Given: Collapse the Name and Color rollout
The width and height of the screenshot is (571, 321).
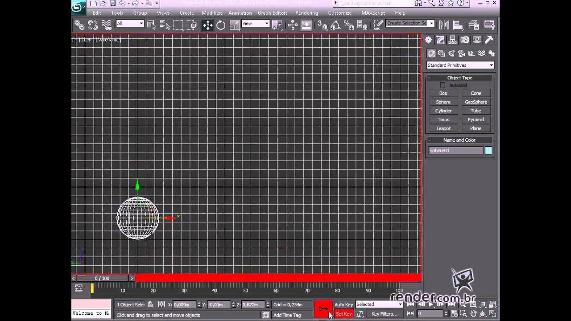Looking at the screenshot, I should (460, 140).
